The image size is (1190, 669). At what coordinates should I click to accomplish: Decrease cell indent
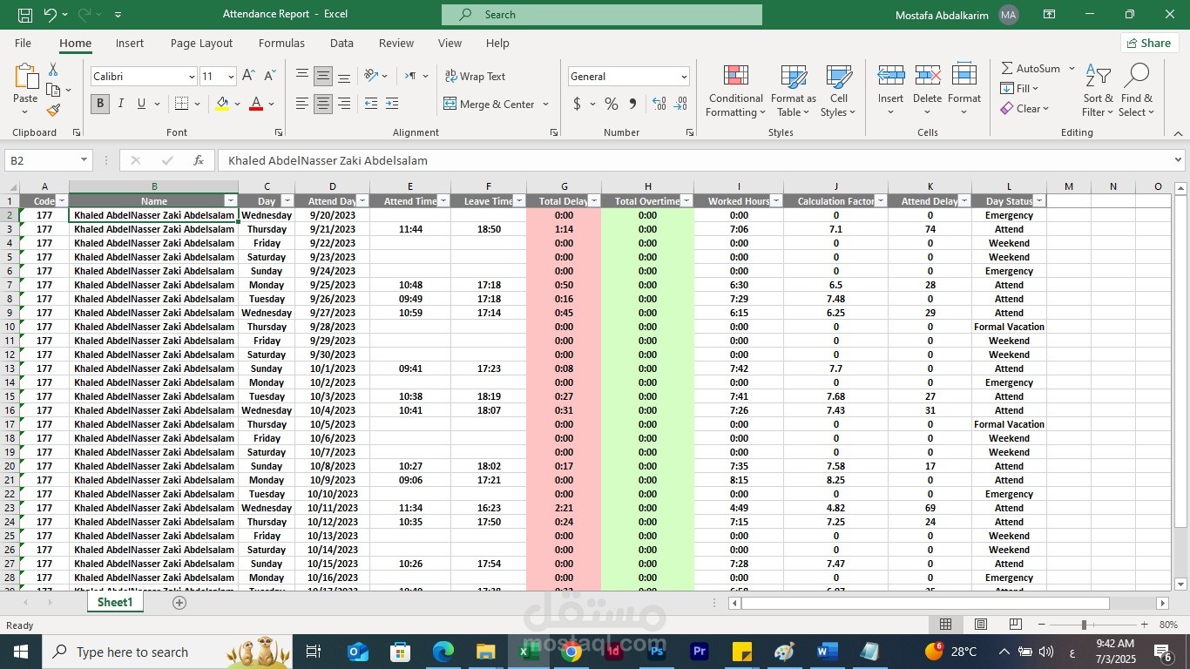coord(371,104)
